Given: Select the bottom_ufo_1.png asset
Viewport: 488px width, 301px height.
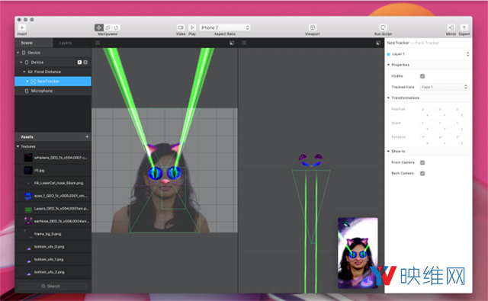Looking at the screenshot, I should coord(53,260).
